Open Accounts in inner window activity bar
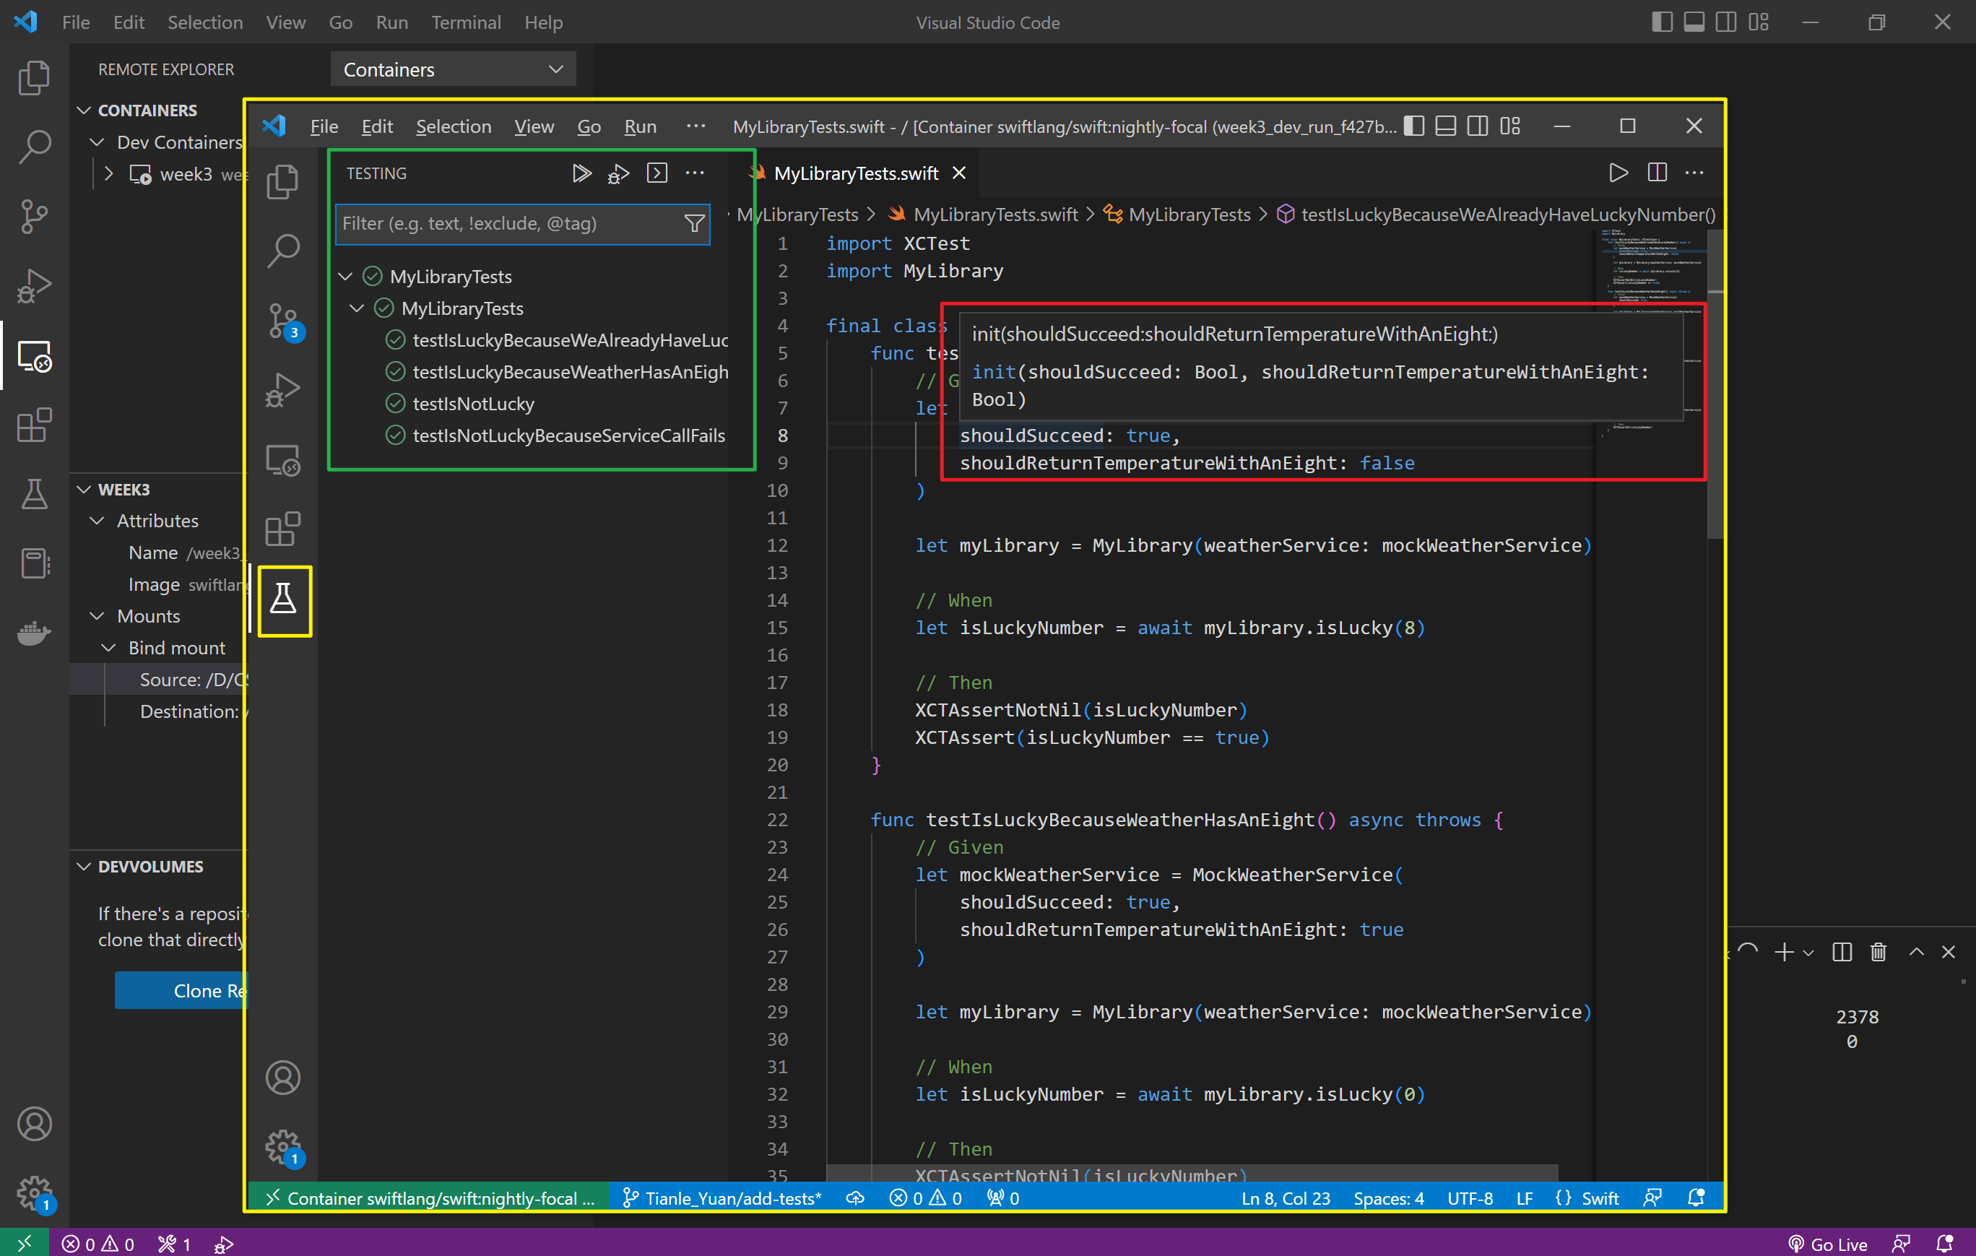The width and height of the screenshot is (1976, 1256). pos(283,1077)
